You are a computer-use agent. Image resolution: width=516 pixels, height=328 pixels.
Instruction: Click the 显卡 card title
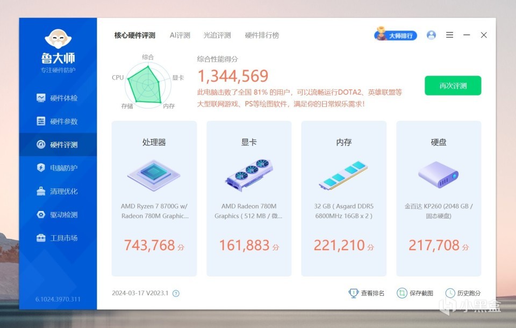pos(249,142)
